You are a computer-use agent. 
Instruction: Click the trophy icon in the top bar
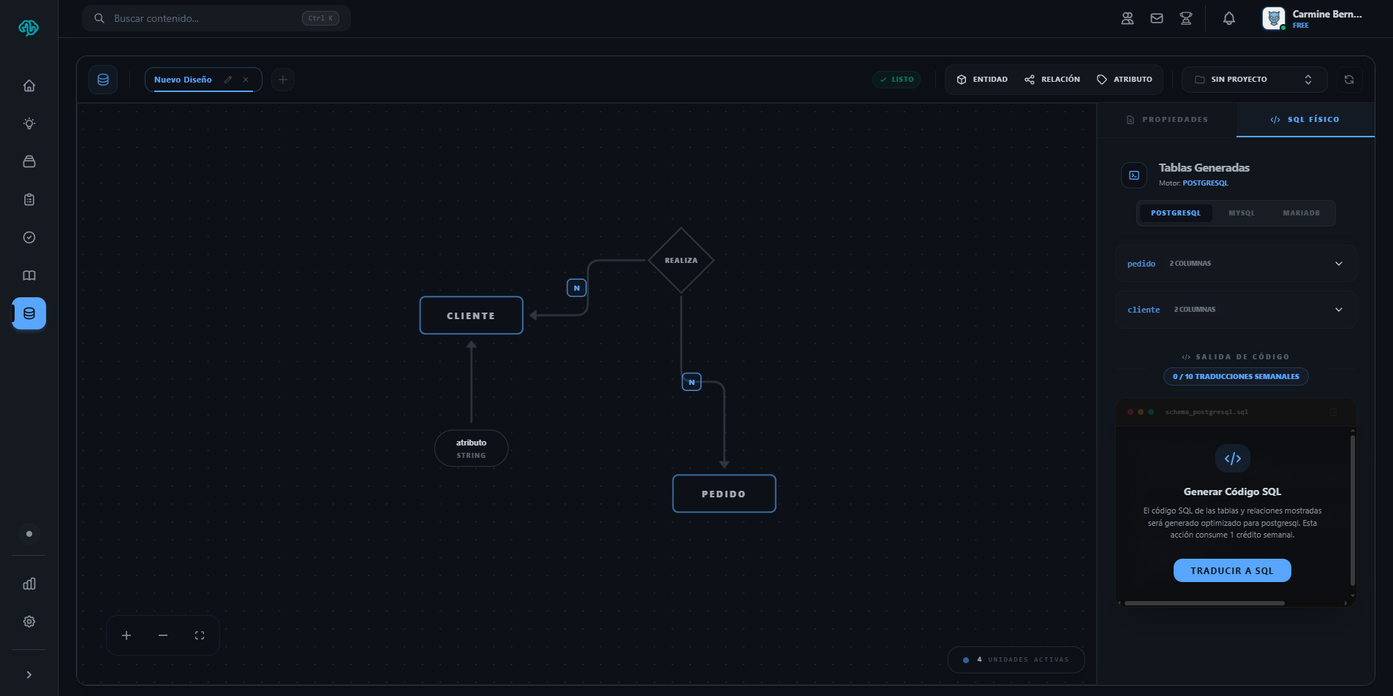pyautogui.click(x=1185, y=18)
